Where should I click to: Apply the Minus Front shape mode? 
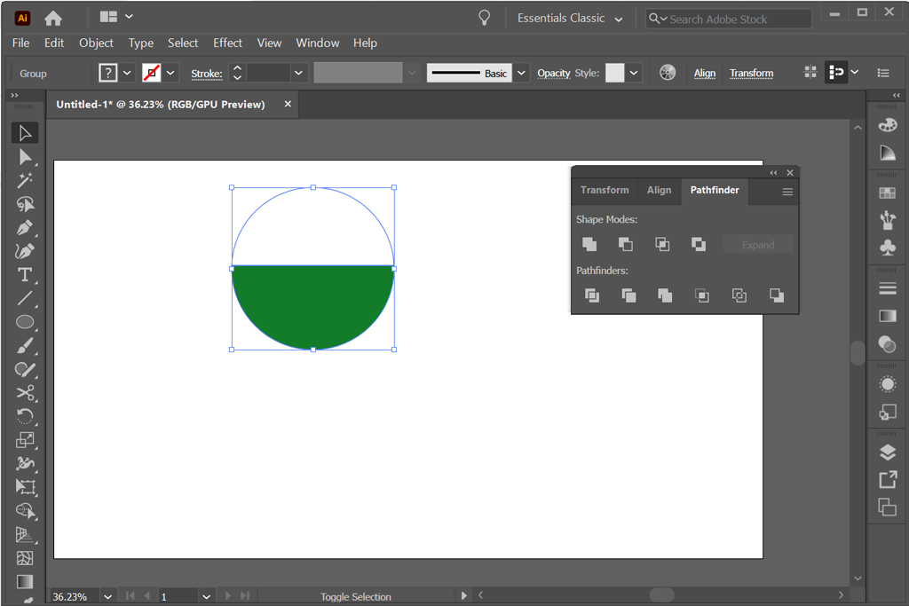[x=625, y=244]
